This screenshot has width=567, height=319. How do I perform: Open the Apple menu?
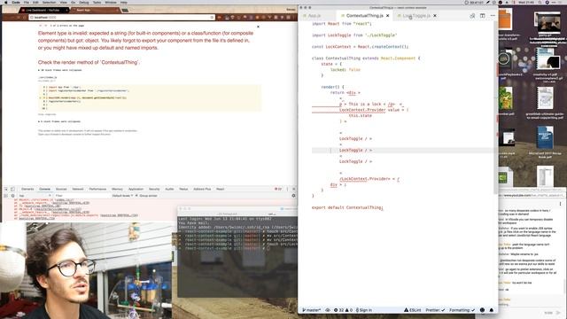(6, 3)
